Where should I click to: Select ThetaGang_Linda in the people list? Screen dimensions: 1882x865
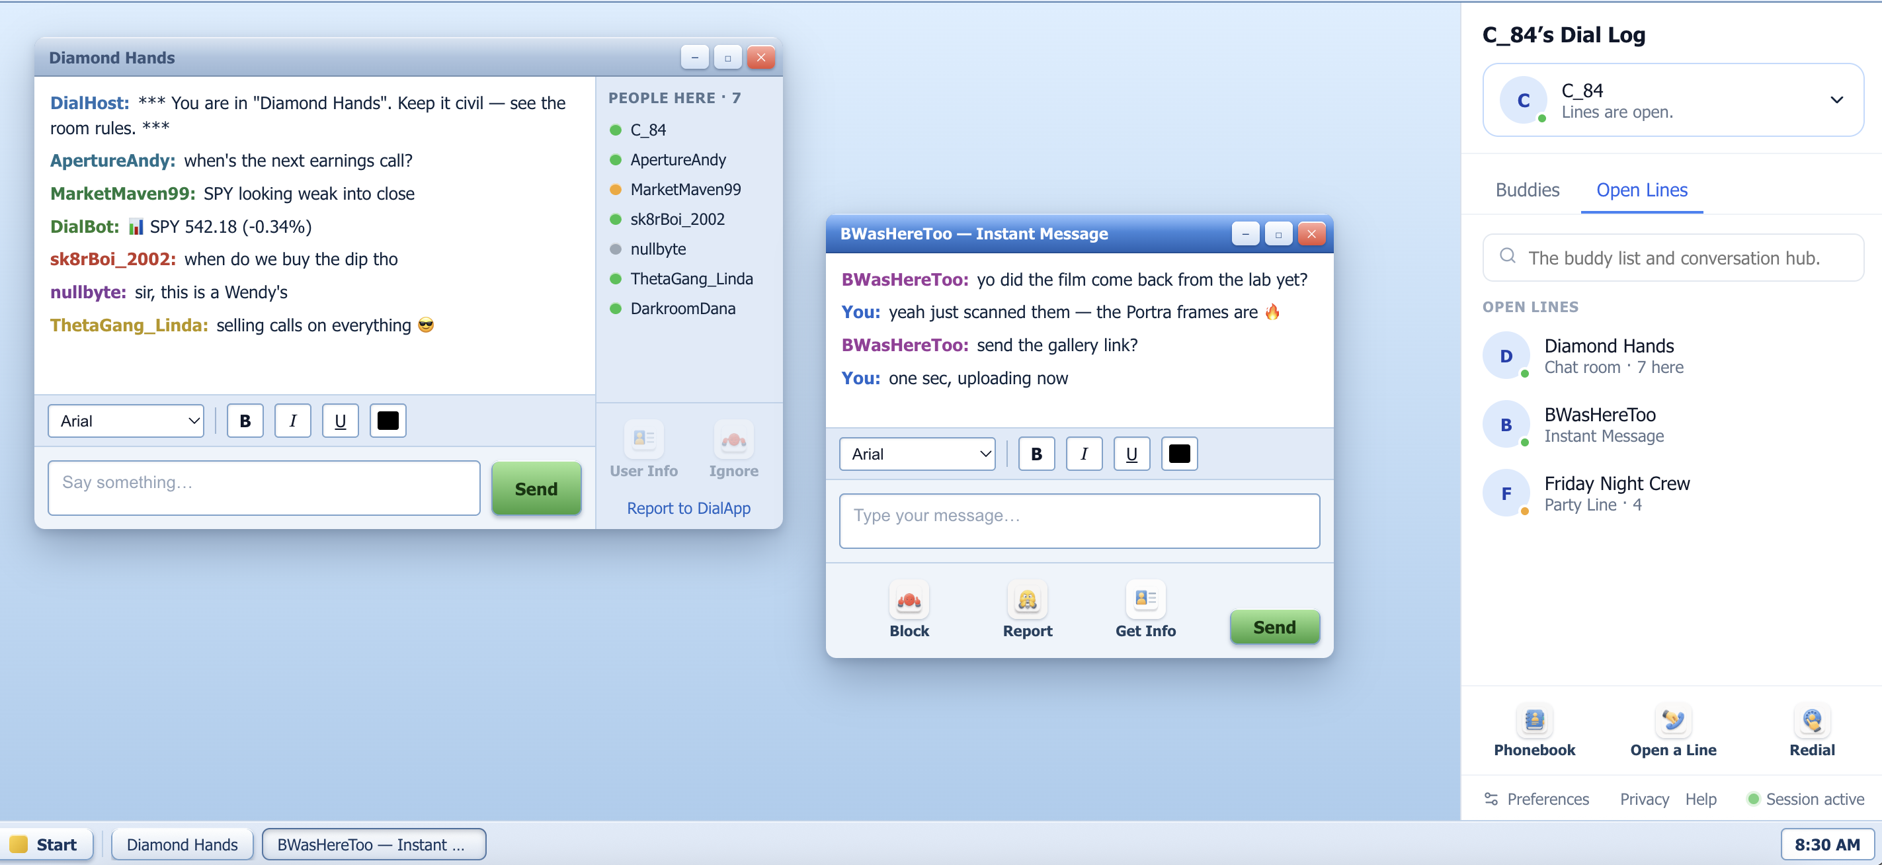click(690, 278)
